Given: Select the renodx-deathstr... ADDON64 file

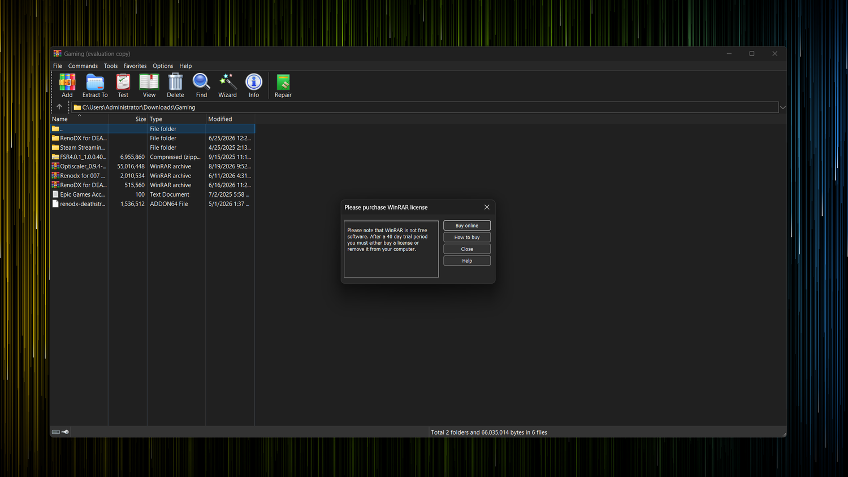Looking at the screenshot, I should coord(153,204).
